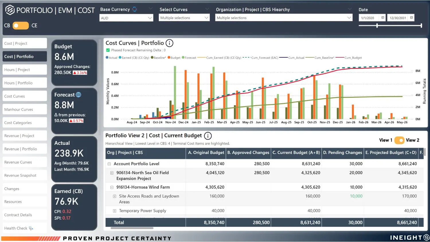
Task: Click the date range slider handle
Action: [377, 26]
